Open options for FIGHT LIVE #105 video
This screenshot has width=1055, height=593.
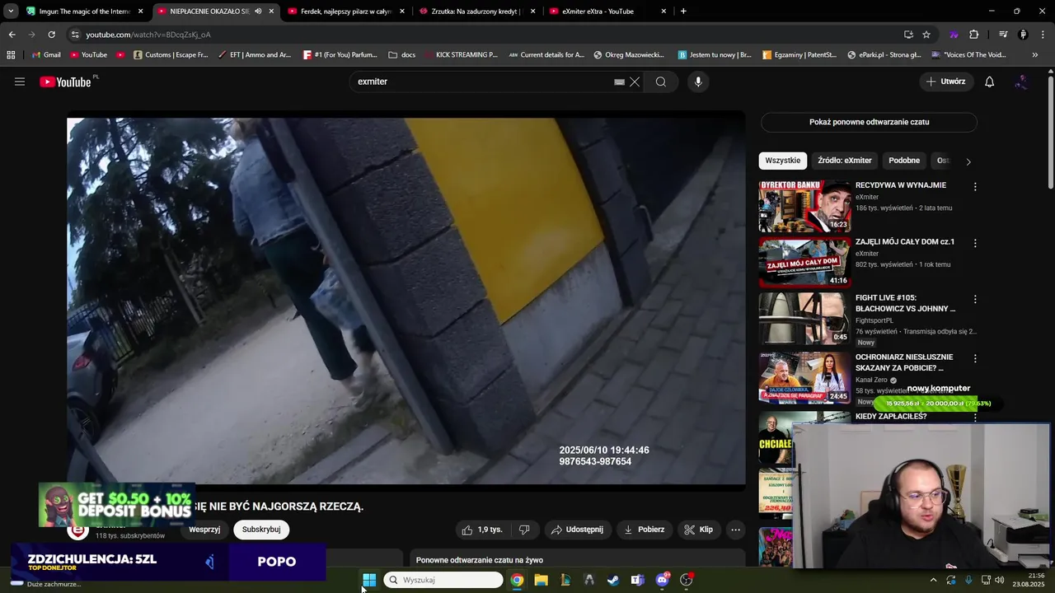[975, 300]
